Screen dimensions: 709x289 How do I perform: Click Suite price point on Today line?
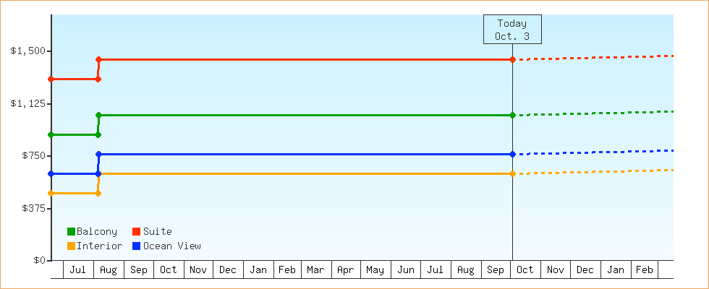coord(512,59)
